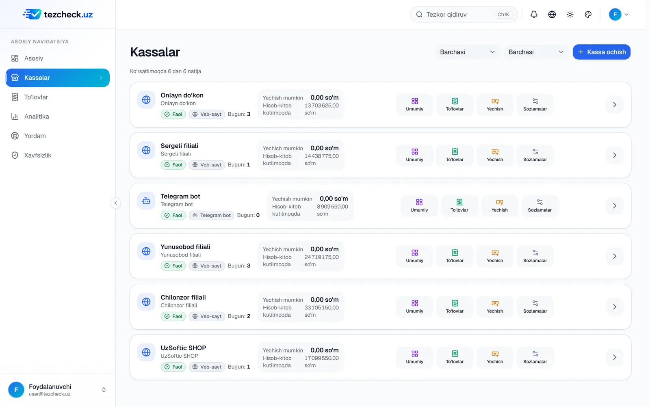
Task: Go to Asosiy in sidebar
Action: [x=58, y=58]
